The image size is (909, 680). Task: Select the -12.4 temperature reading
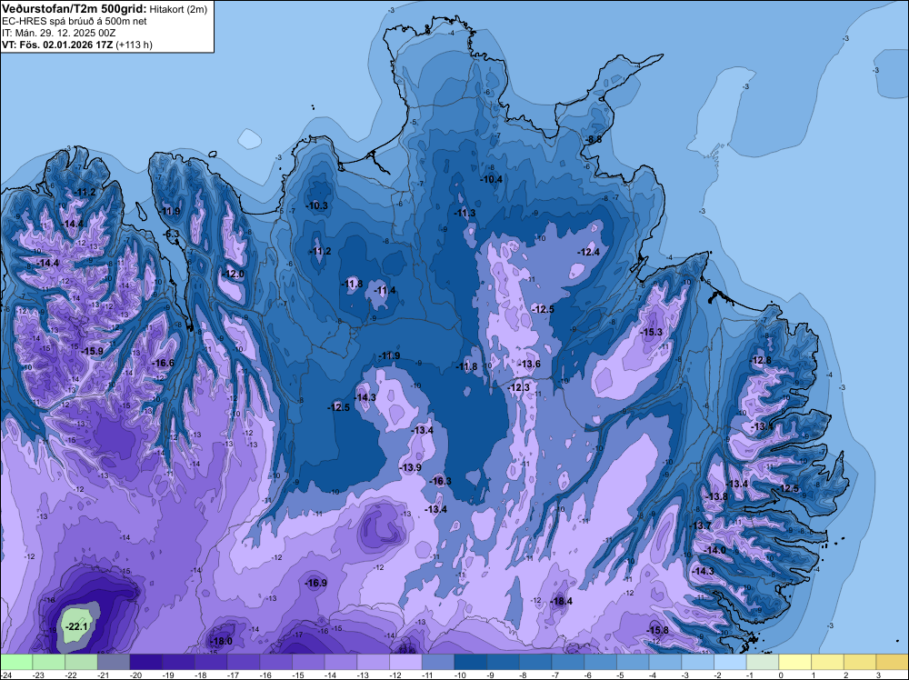pyautogui.click(x=588, y=252)
